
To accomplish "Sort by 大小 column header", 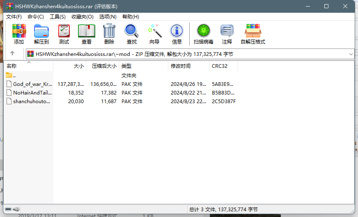I will [70, 66].
